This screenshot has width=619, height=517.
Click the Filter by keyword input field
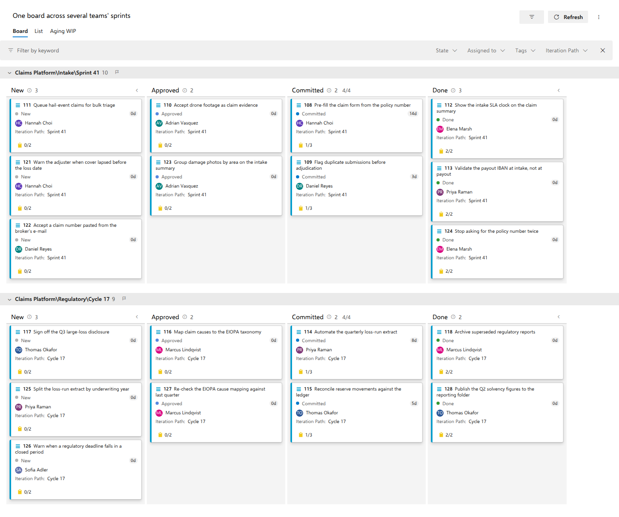click(x=38, y=50)
